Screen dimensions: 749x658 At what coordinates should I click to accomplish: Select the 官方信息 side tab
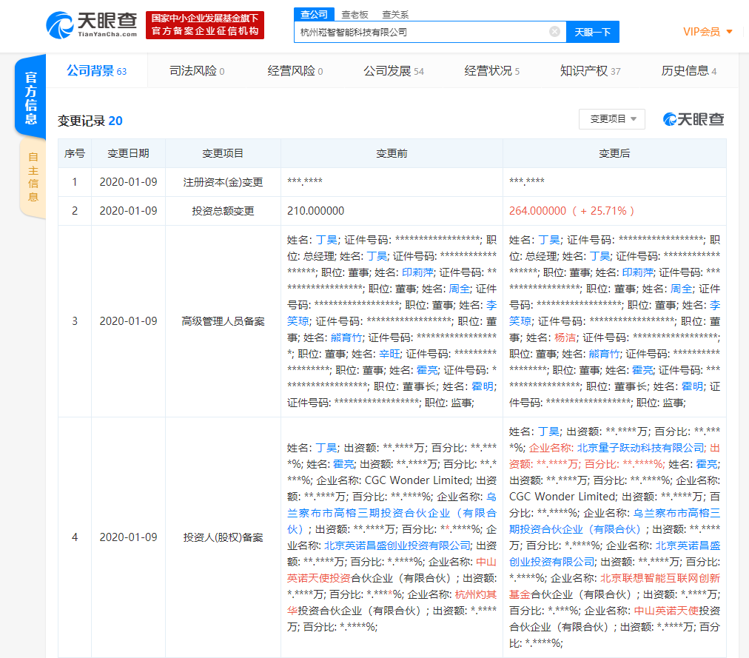30,98
